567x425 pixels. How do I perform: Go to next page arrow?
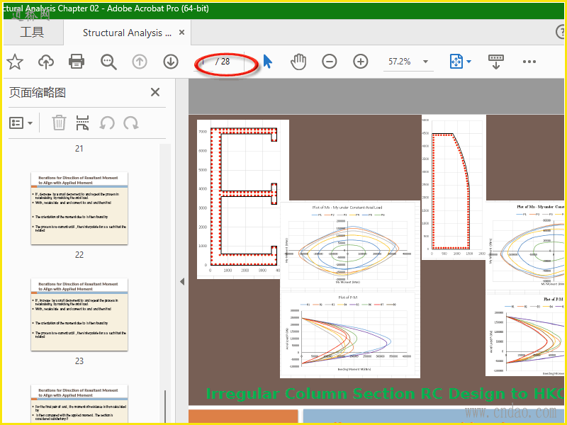pyautogui.click(x=171, y=62)
